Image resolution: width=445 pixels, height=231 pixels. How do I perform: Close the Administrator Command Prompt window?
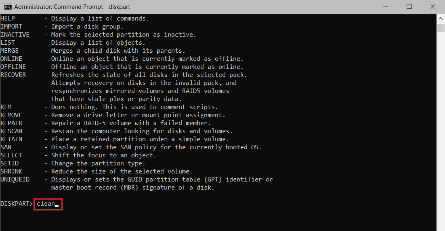(x=432, y=6)
